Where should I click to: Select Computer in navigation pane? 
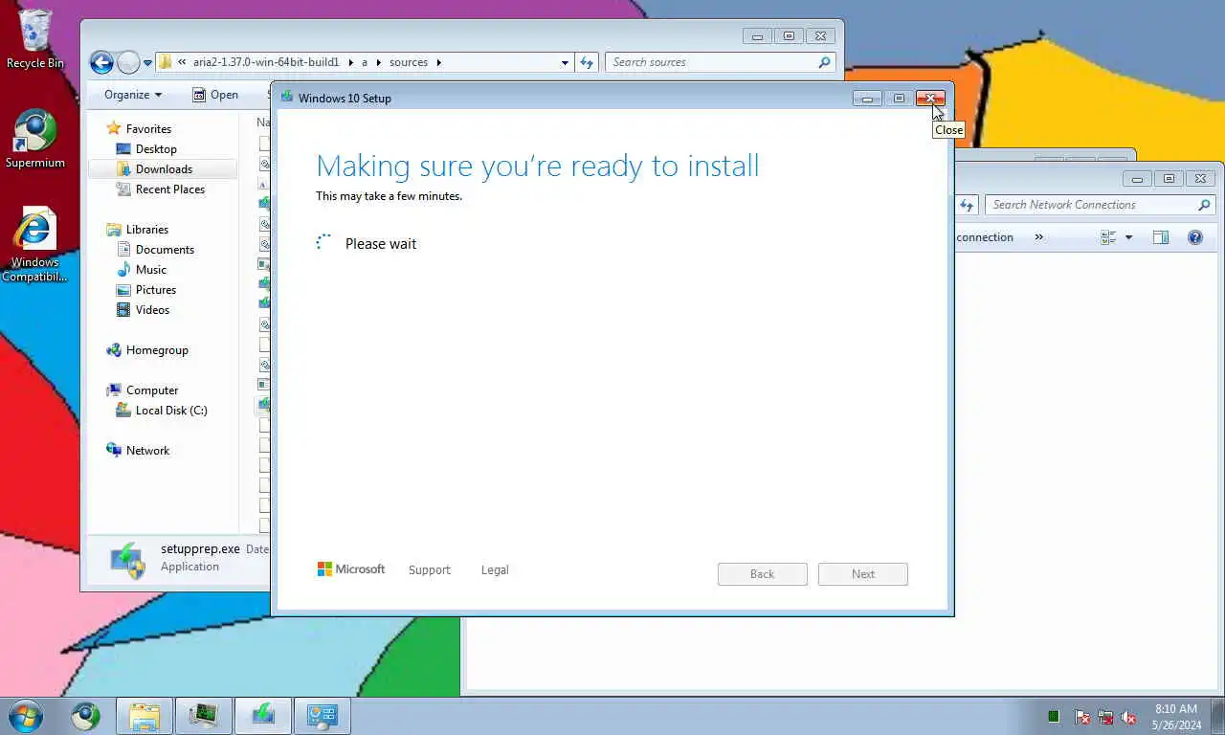pos(152,390)
